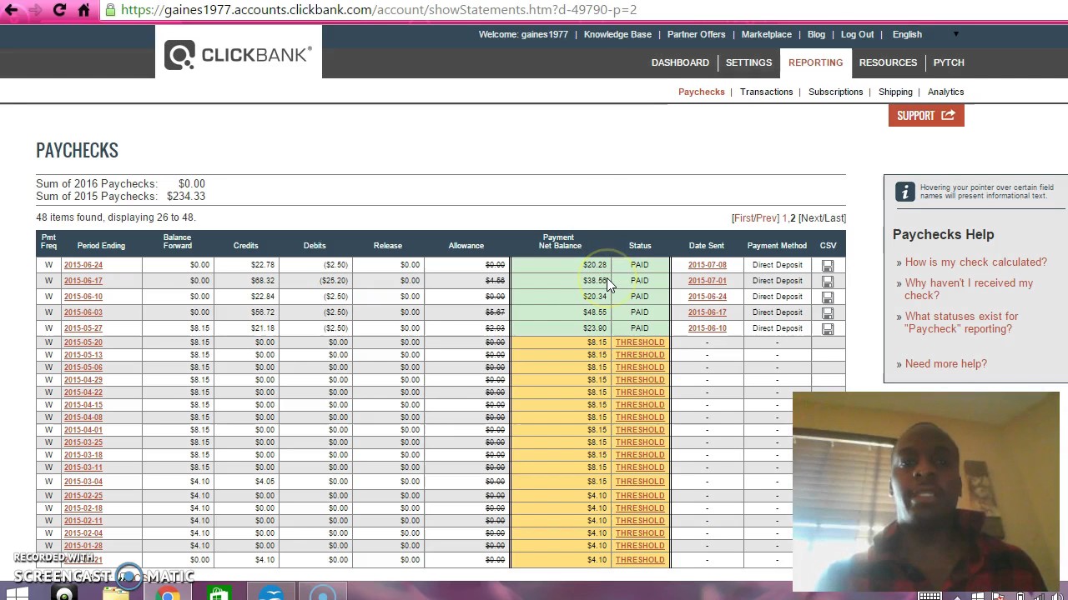Screen dimensions: 1068x600
Task: Open date sent 2015-07-01 link
Action: 707,281
